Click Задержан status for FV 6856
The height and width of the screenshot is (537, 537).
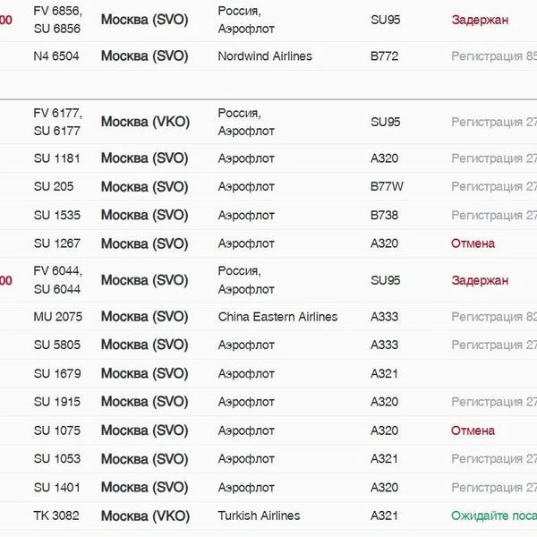coord(480,20)
